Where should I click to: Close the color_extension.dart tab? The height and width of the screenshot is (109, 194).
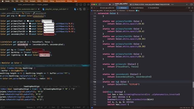point(39,9)
